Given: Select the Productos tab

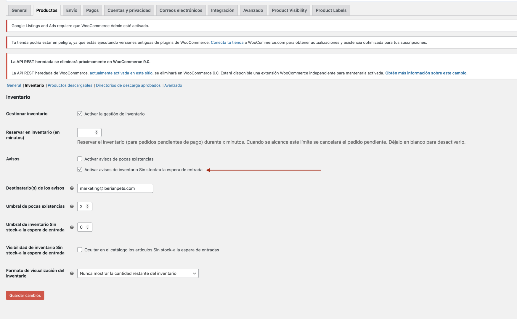Looking at the screenshot, I should pyautogui.click(x=47, y=10).
